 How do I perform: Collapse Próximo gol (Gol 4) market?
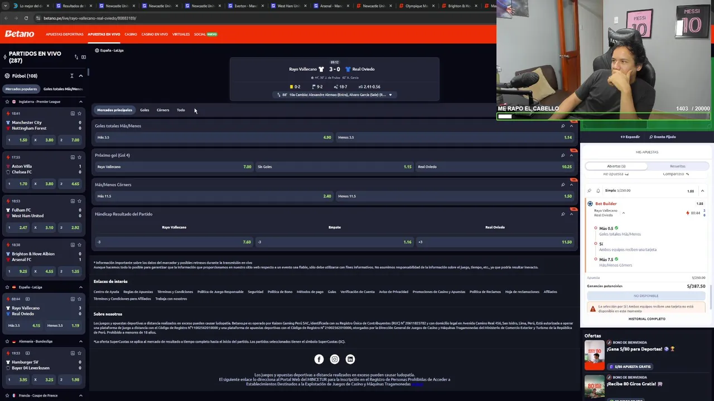(571, 155)
